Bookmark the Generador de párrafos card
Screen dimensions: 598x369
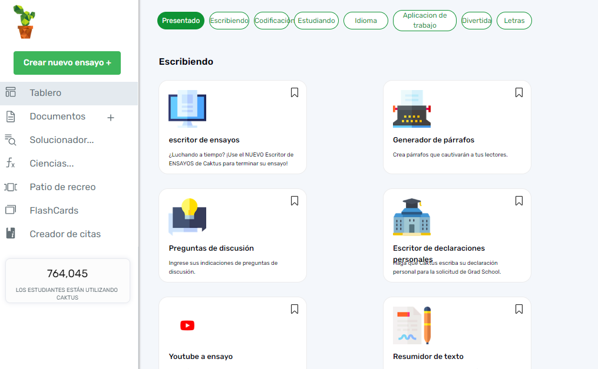click(x=519, y=92)
